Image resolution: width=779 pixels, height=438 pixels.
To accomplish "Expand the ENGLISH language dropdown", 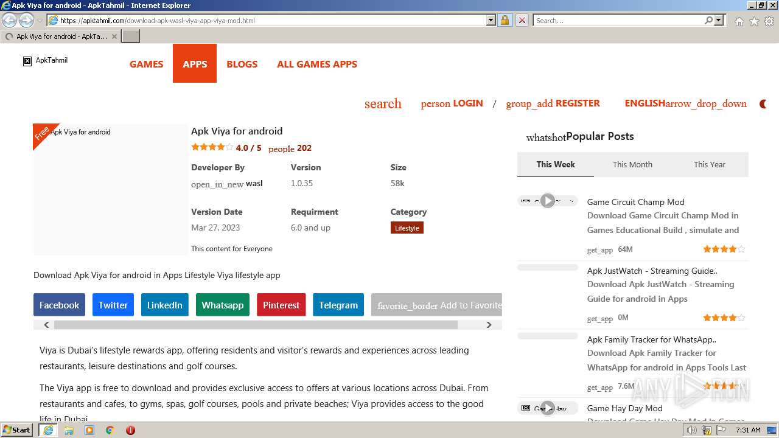I will click(685, 103).
